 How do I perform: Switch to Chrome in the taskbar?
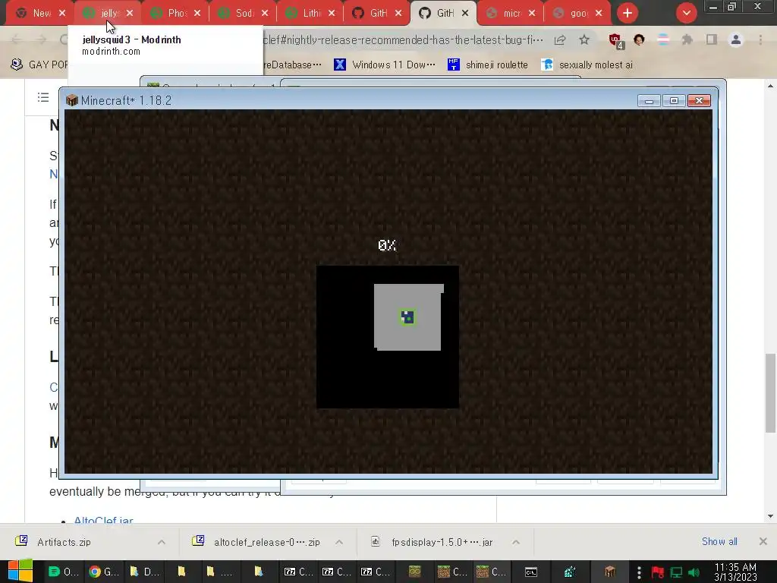(103, 572)
